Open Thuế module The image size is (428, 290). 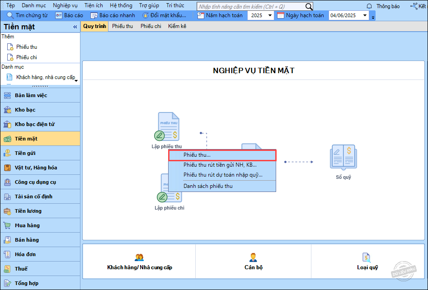(x=40, y=269)
